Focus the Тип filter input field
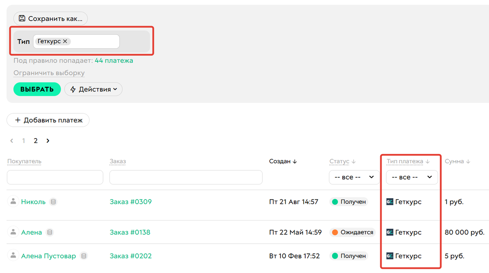This screenshot has height=273, width=489. point(76,41)
